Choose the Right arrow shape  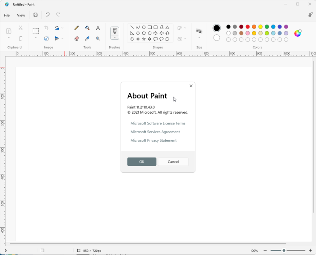coord(155,33)
